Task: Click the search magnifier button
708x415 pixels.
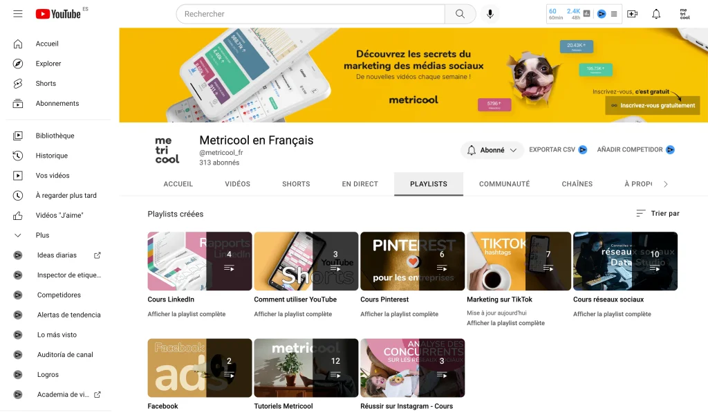Action: [460, 14]
